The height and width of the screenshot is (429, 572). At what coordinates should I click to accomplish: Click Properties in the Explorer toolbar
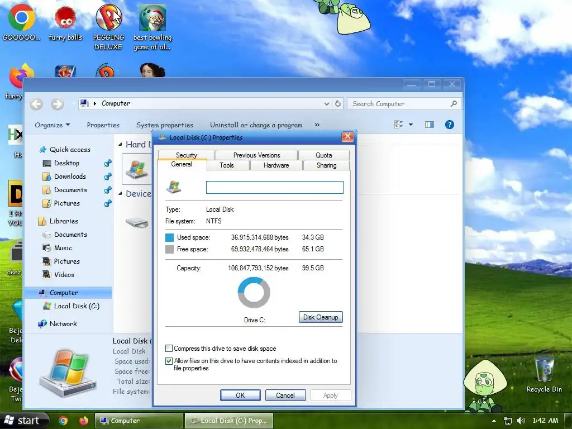(x=103, y=125)
